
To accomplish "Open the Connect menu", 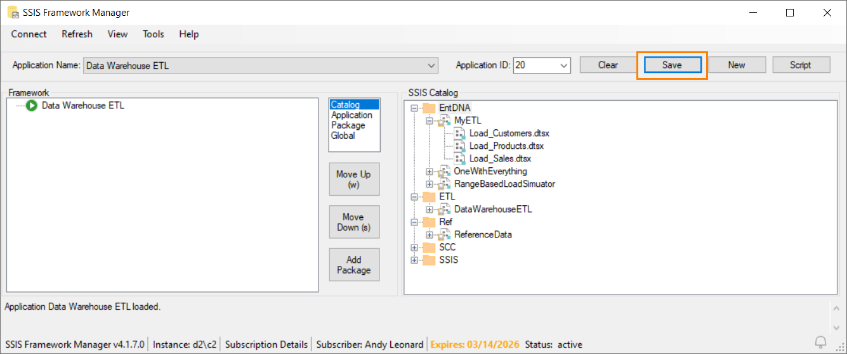I will (x=29, y=34).
